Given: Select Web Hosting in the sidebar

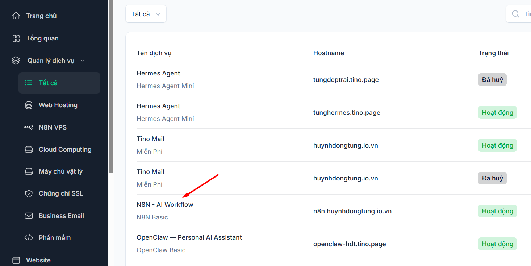Looking at the screenshot, I should (x=58, y=105).
